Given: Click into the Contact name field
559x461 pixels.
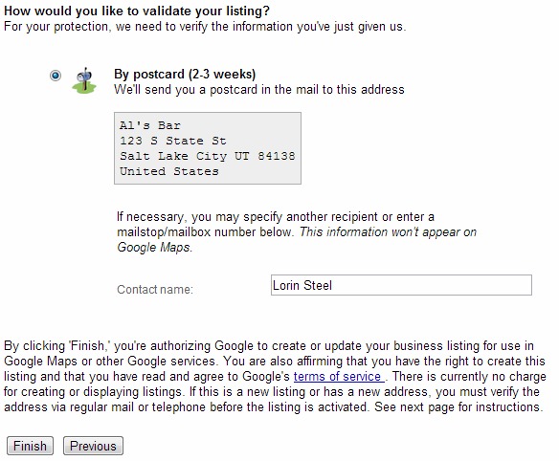Looking at the screenshot, I should pos(401,285).
